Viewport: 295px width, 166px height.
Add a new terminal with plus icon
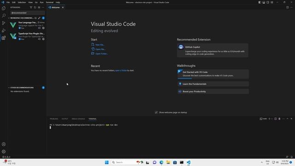click(x=269, y=119)
